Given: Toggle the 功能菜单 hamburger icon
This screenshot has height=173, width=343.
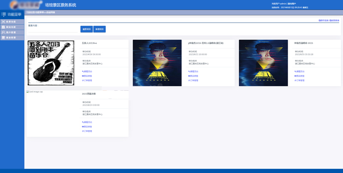Looking at the screenshot, I should [3, 15].
